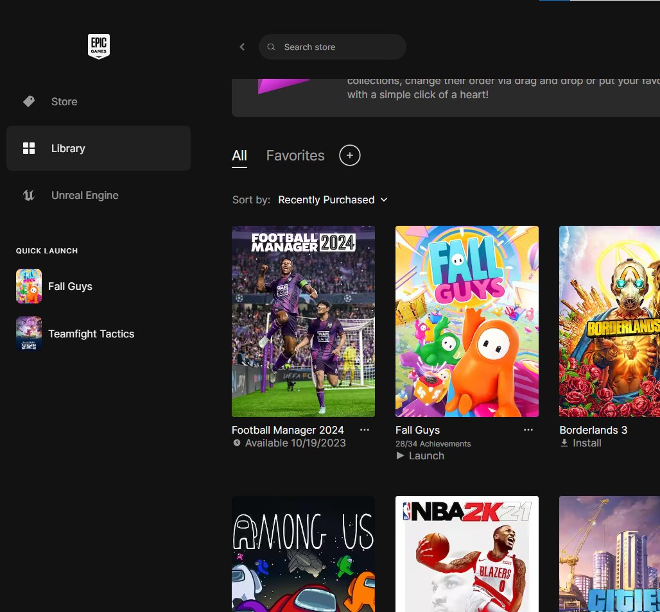The width and height of the screenshot is (660, 612).
Task: Go back using the left chevron arrow
Action: pyautogui.click(x=242, y=47)
